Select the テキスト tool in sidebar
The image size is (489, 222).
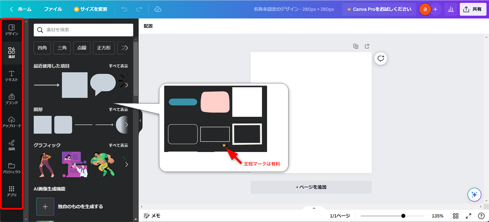(12, 76)
